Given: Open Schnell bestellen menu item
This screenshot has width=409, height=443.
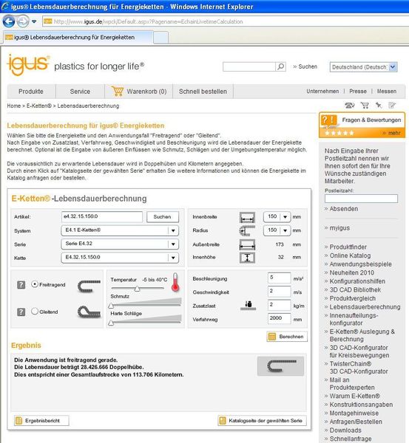Looking at the screenshot, I should 203,92.
